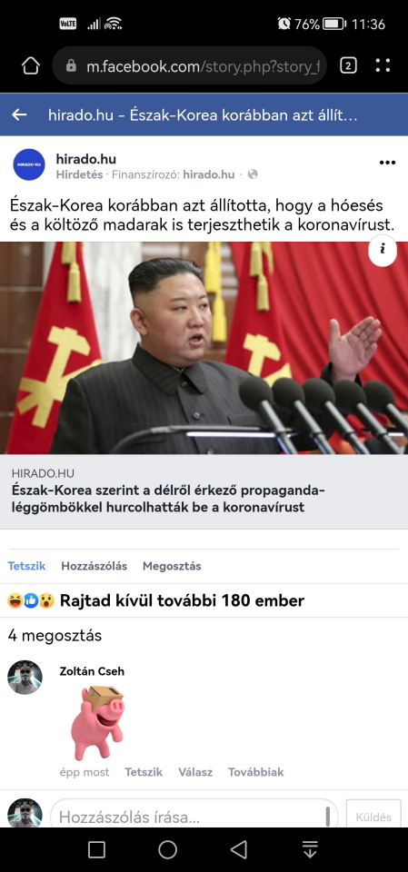Open the browser four-dot menu
408x872 pixels.
[383, 65]
